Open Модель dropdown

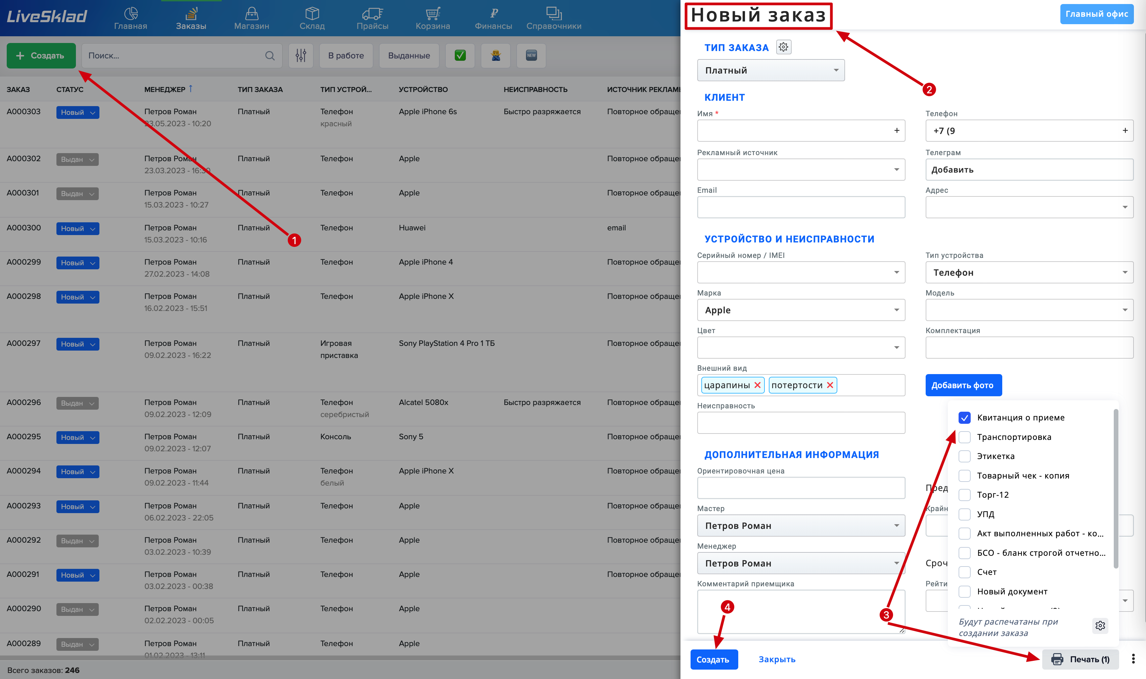click(1029, 310)
